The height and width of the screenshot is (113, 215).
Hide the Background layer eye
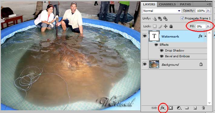[x=145, y=64]
